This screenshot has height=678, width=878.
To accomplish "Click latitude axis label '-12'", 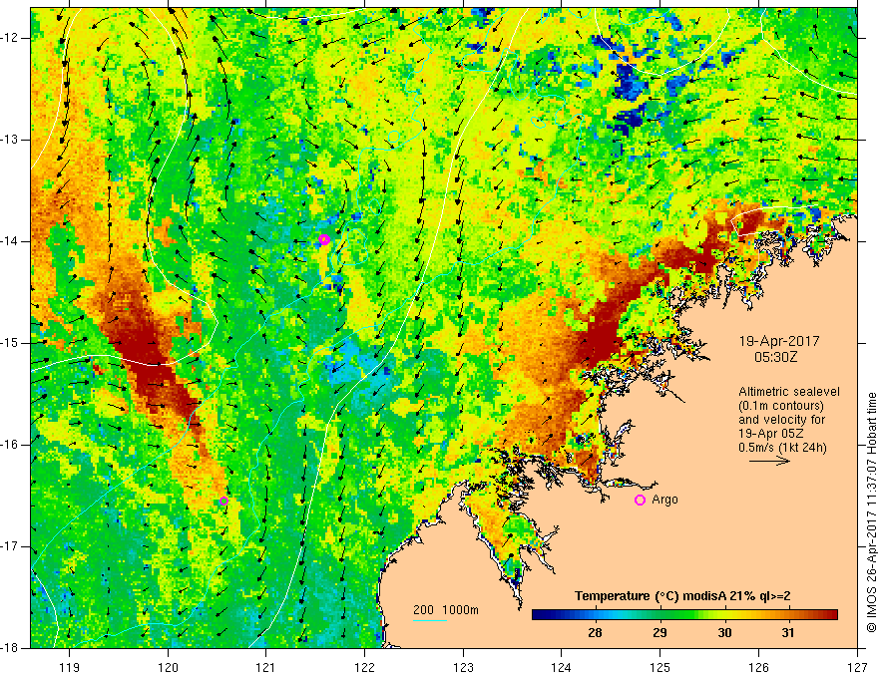I will 11,38.
